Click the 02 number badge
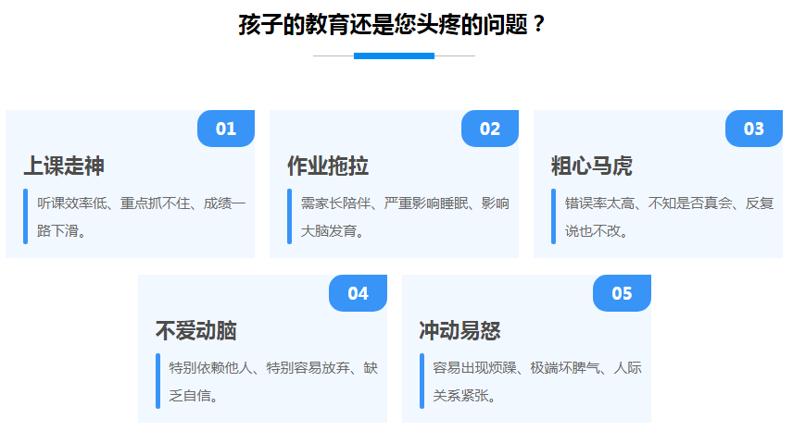Image resolution: width=793 pixels, height=431 pixels. [490, 129]
